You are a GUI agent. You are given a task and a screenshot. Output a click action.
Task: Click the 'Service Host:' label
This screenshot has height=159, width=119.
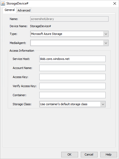pyautogui.click(x=21, y=59)
